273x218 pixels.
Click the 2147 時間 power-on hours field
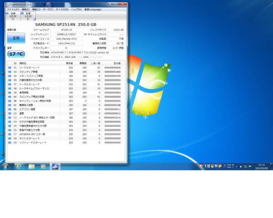[116, 48]
